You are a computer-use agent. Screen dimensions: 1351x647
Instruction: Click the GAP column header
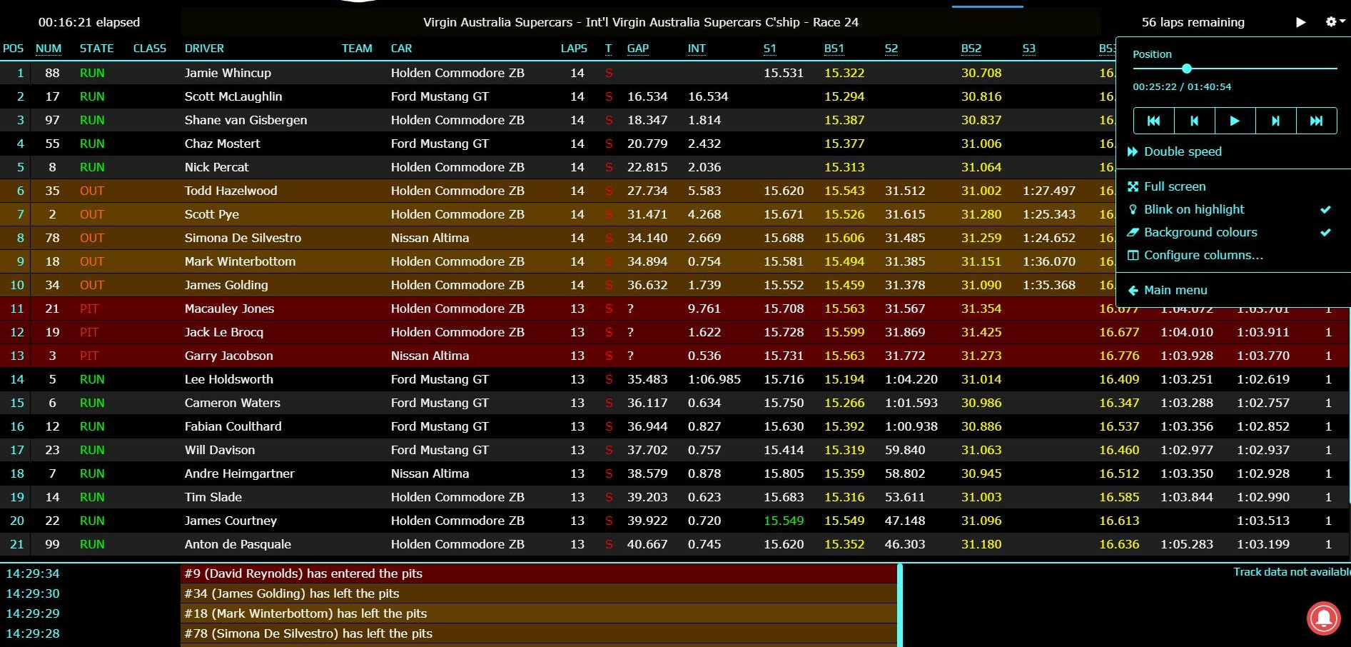[638, 49]
